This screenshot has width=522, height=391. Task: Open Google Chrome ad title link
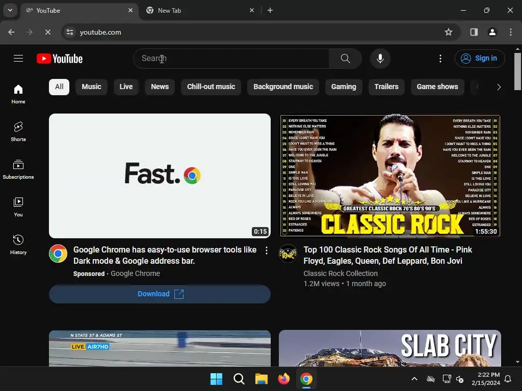click(x=165, y=256)
